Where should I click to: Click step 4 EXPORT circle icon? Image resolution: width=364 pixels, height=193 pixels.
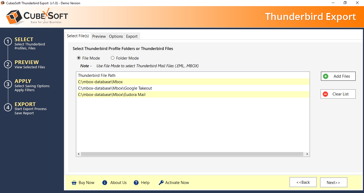pyautogui.click(x=8, y=107)
